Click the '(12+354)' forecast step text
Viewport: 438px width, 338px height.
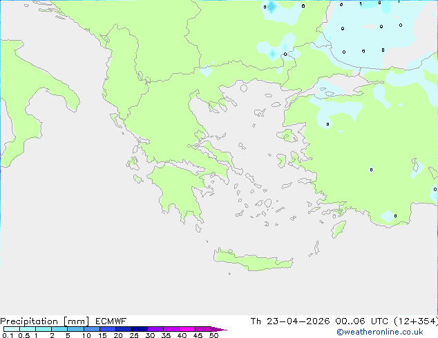[416, 321]
